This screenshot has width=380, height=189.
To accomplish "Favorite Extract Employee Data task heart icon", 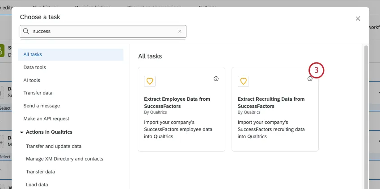I will coord(150,81).
